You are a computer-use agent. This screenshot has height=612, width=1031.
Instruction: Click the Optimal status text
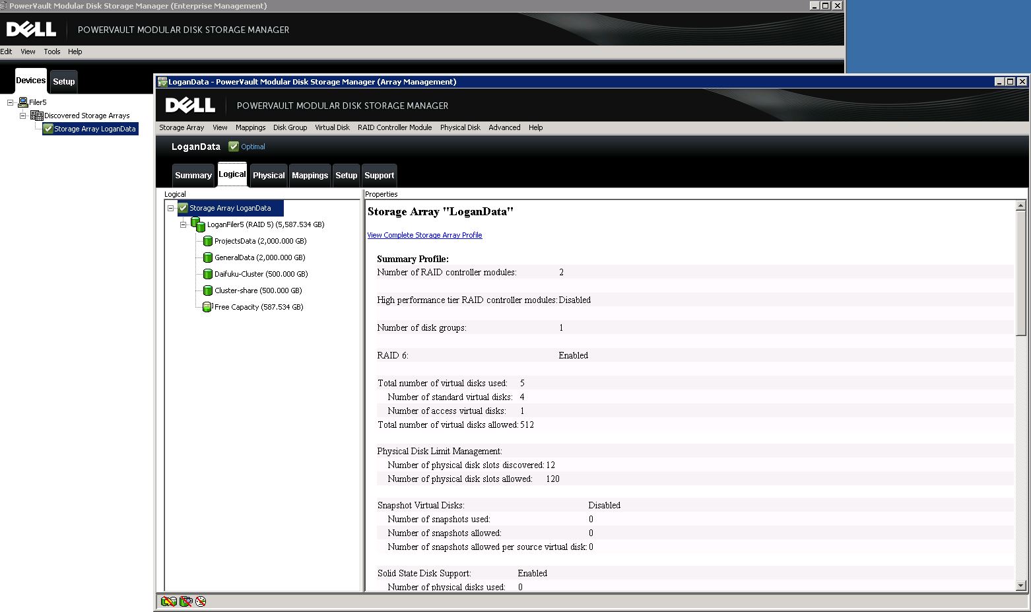[x=253, y=147]
